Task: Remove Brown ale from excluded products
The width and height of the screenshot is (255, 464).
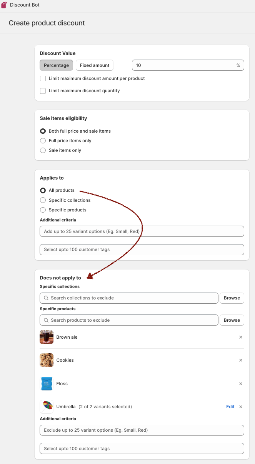Action: pos(241,337)
